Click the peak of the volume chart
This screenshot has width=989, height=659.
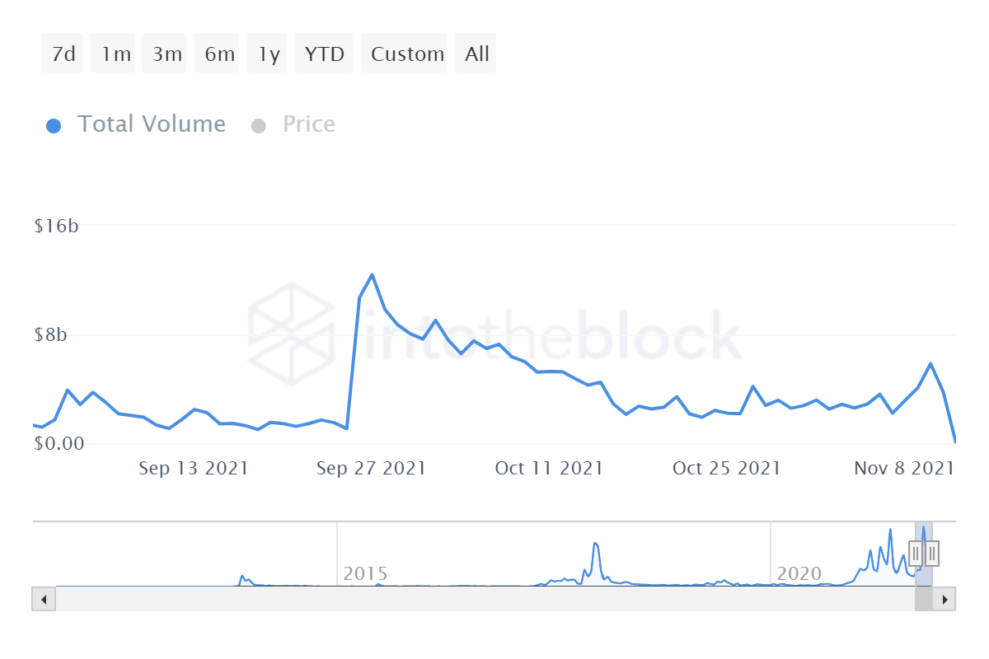point(373,273)
